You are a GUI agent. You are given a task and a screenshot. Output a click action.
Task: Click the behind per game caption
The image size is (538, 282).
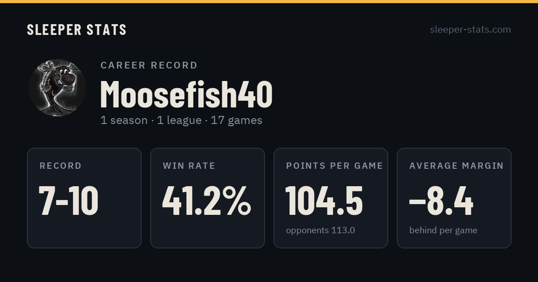(443, 231)
